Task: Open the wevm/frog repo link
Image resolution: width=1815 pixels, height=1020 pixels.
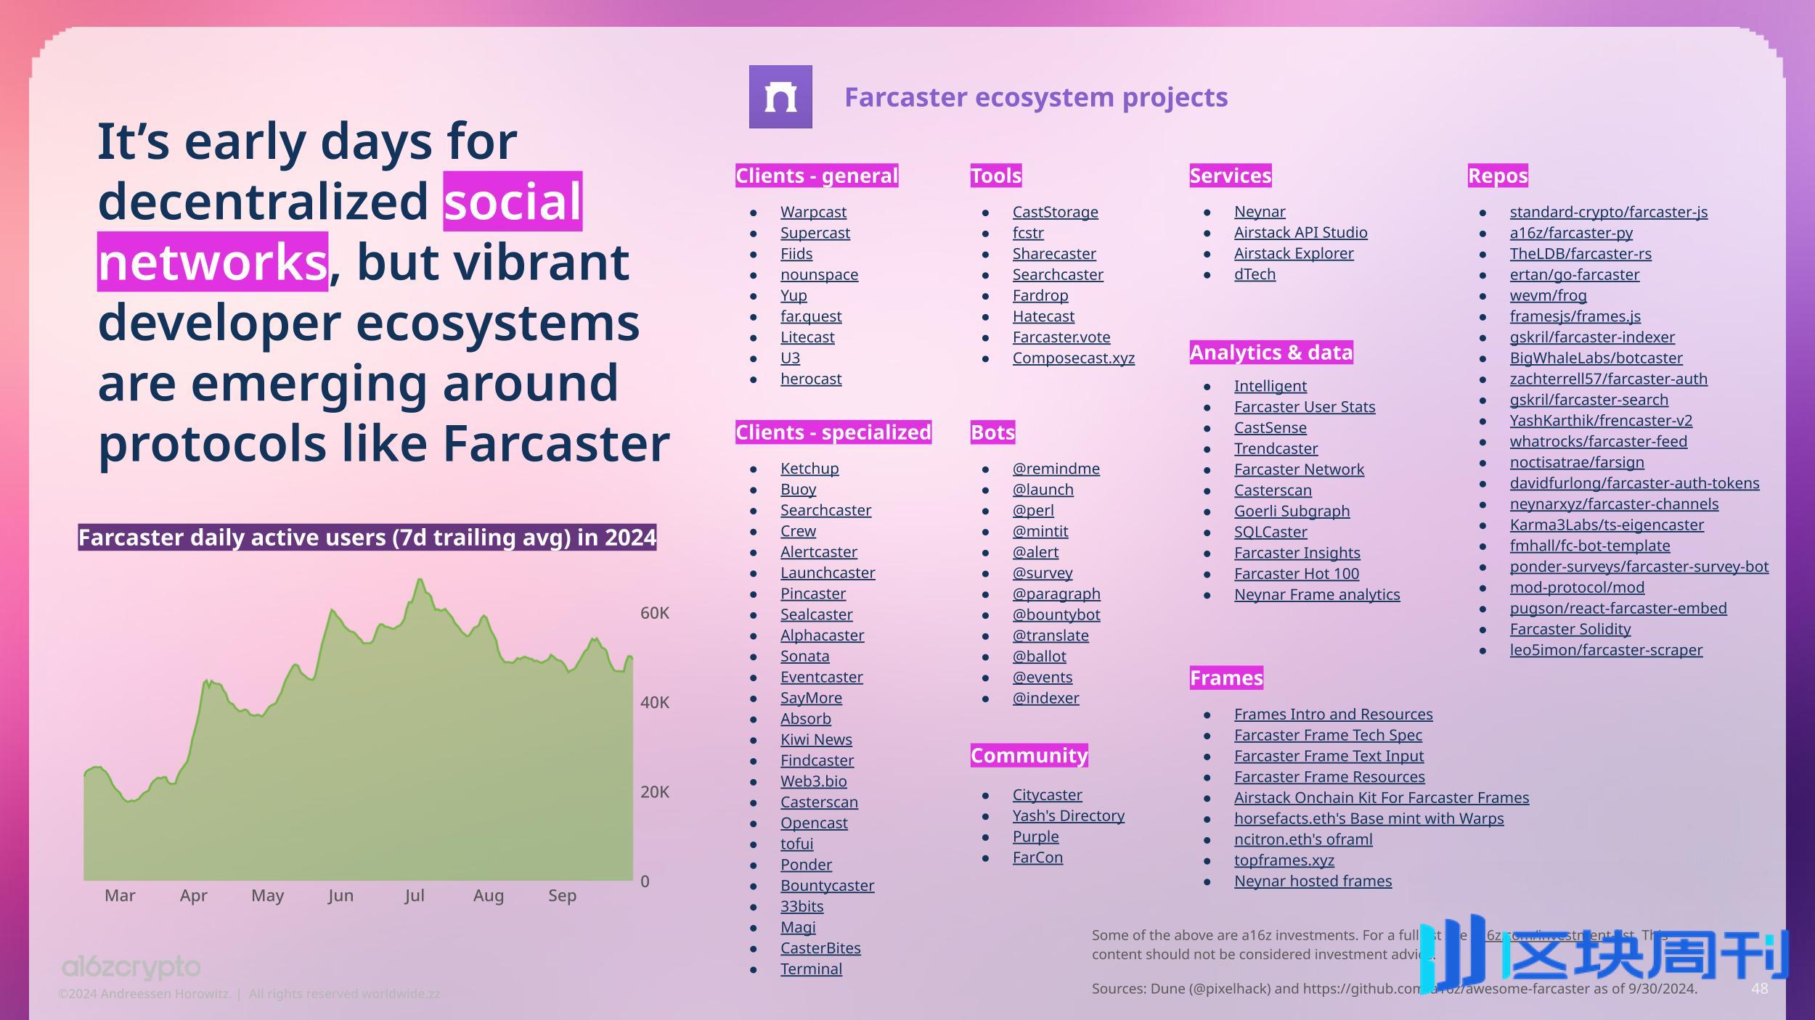Action: click(1549, 295)
